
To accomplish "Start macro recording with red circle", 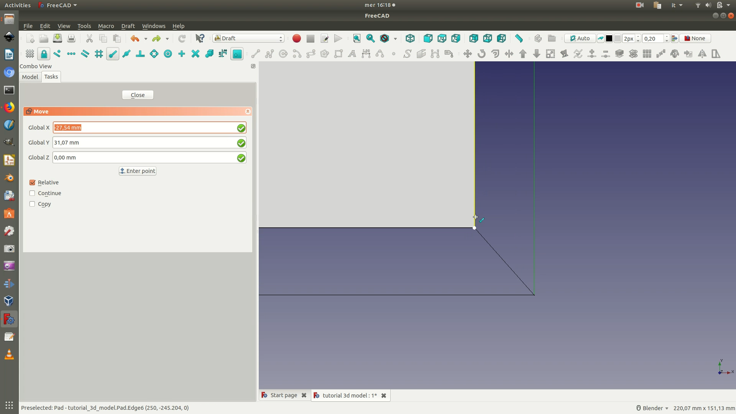I will 296,38.
